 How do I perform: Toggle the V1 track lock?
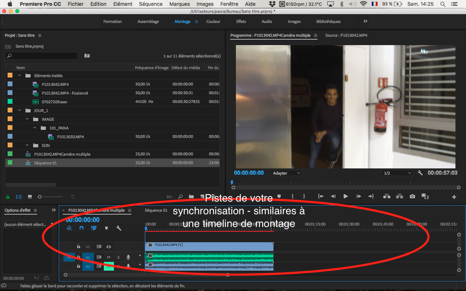[x=78, y=247]
